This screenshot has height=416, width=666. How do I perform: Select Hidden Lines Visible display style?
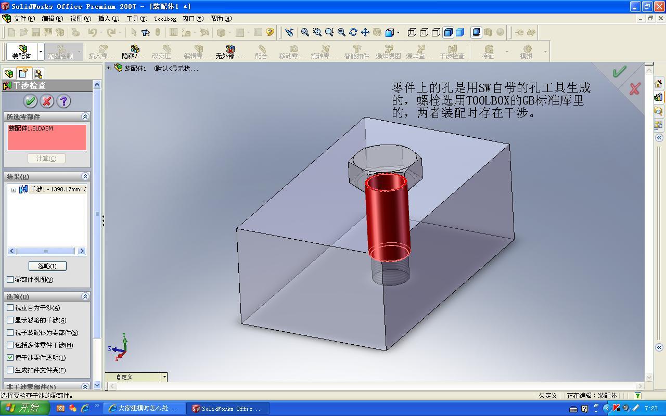point(424,32)
